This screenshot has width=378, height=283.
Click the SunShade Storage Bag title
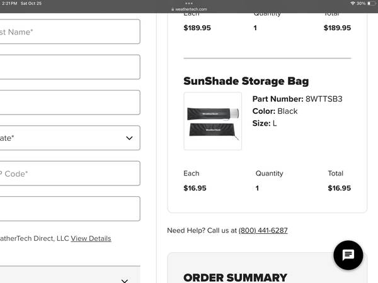(246, 81)
